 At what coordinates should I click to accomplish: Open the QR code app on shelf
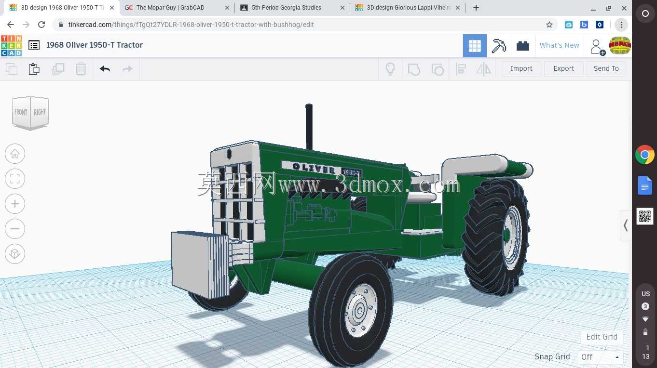(x=645, y=216)
